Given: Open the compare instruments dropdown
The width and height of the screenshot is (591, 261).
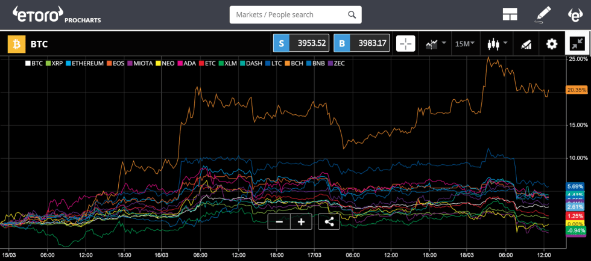Looking at the screenshot, I should tap(435, 44).
